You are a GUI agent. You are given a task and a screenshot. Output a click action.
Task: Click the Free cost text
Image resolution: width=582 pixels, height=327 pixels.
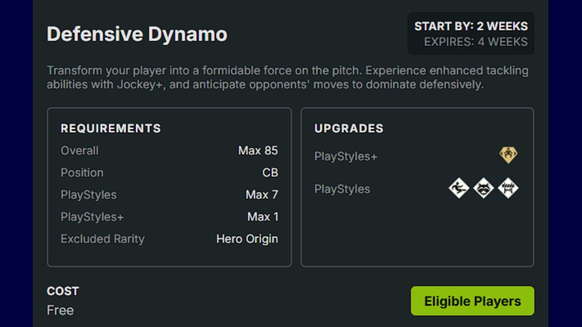click(60, 310)
